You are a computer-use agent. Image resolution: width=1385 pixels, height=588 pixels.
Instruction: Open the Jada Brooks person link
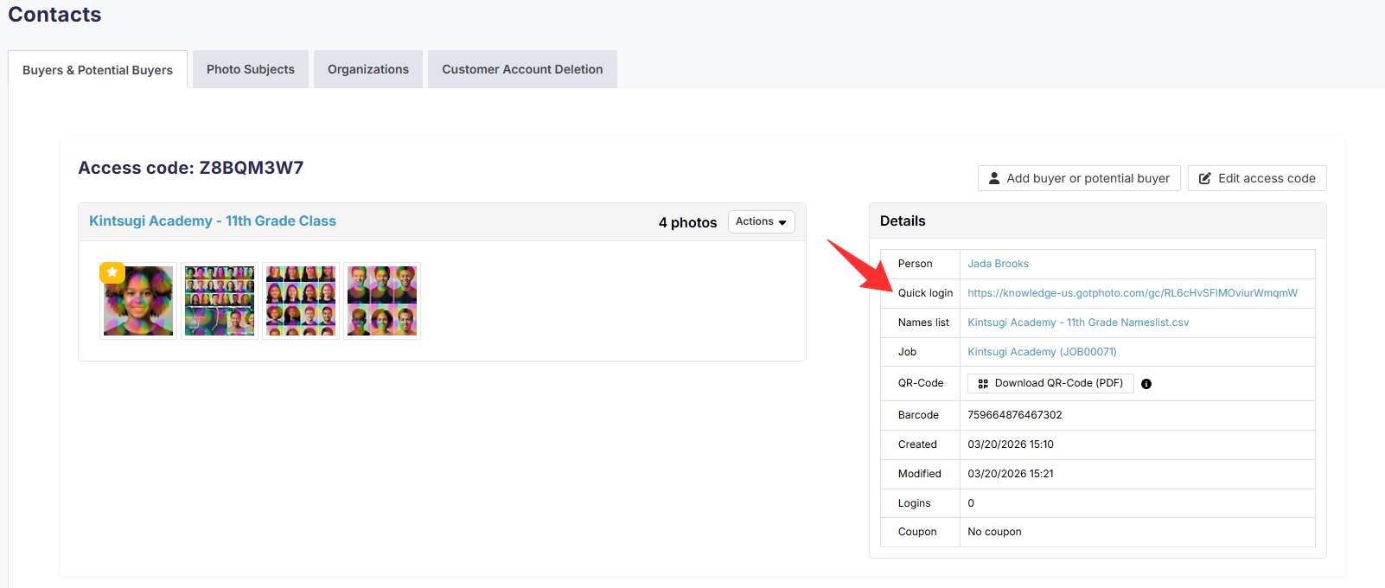pos(998,264)
